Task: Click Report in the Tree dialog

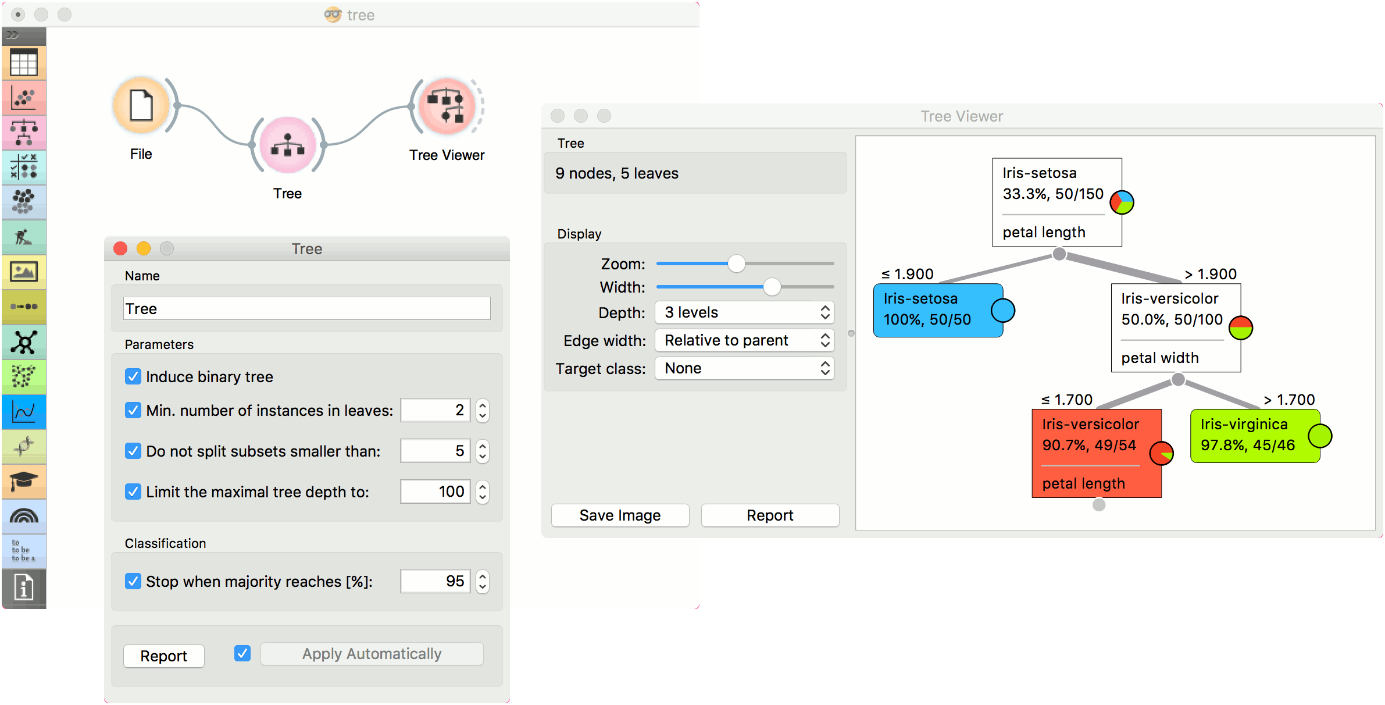Action: [x=163, y=656]
